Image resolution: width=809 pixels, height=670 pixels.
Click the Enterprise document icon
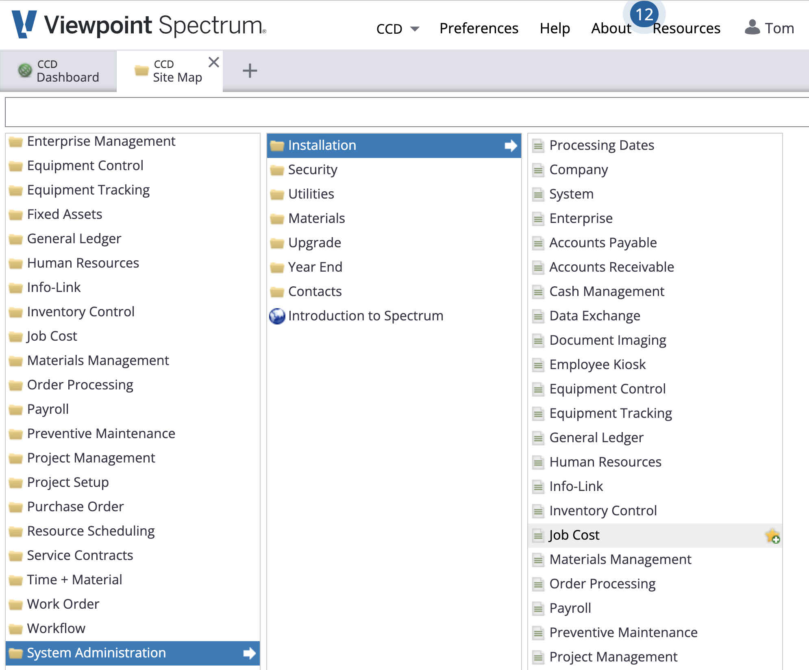click(538, 219)
